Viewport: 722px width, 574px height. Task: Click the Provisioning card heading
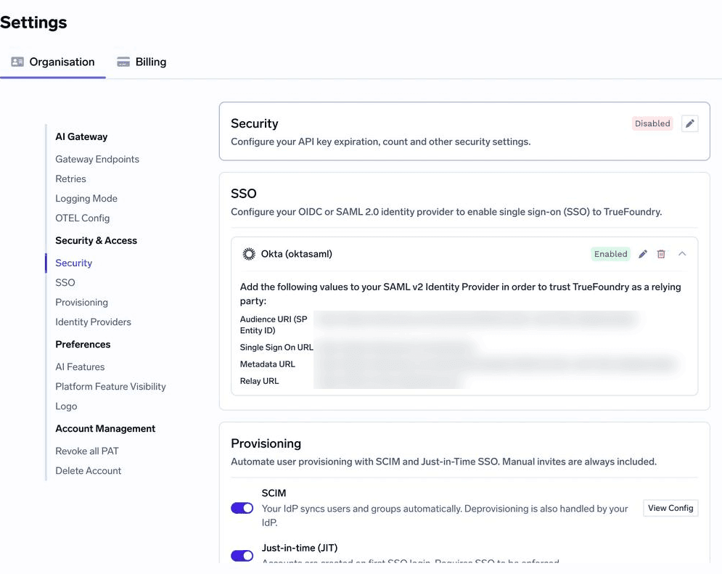(266, 443)
